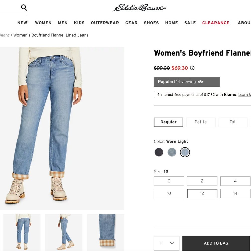Select the medium blue color swatch

point(172,152)
